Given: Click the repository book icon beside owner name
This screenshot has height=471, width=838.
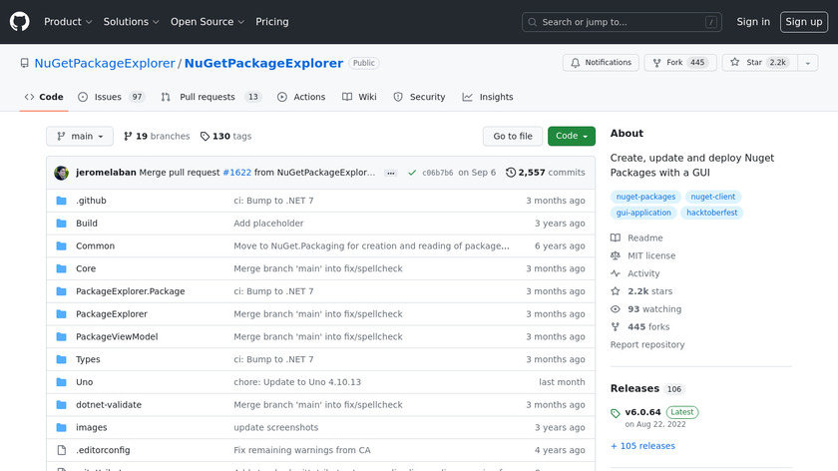Looking at the screenshot, I should (25, 63).
